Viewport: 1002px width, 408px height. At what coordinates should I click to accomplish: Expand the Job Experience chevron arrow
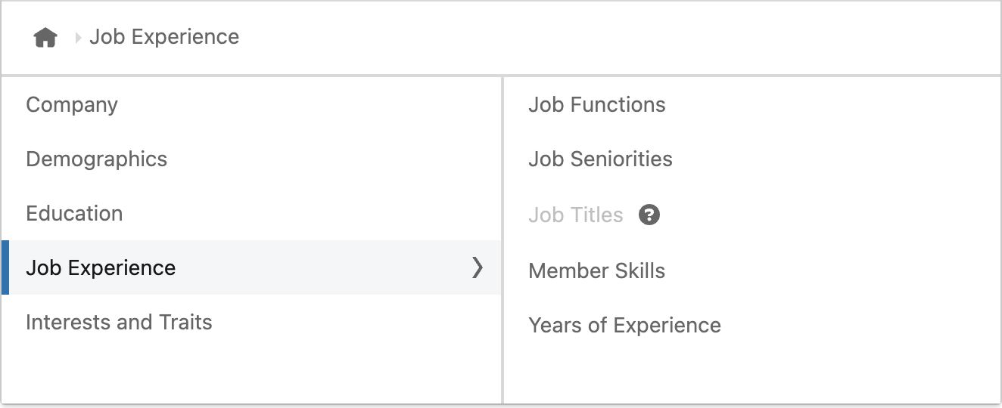477,267
